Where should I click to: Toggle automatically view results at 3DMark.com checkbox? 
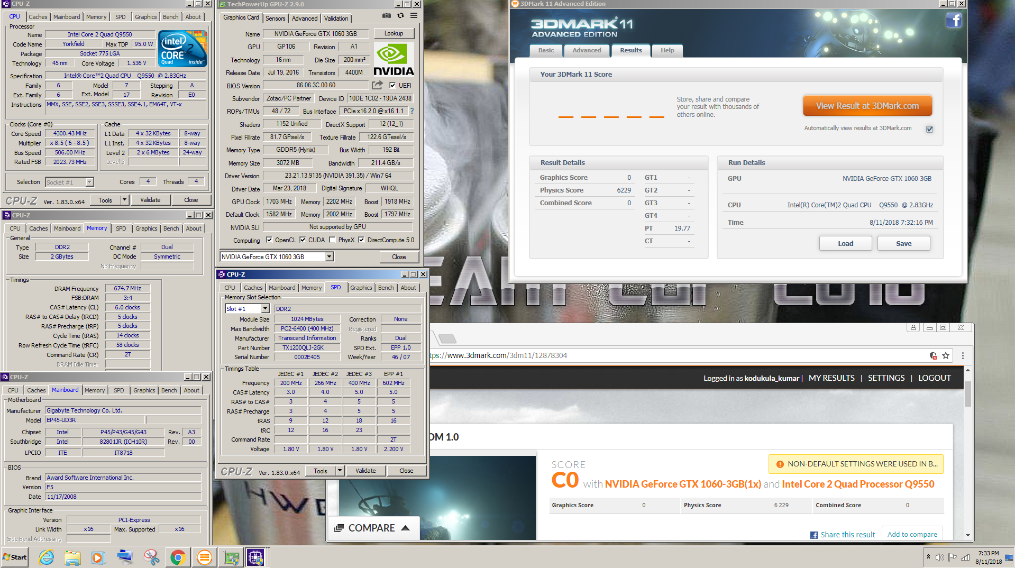(x=929, y=129)
